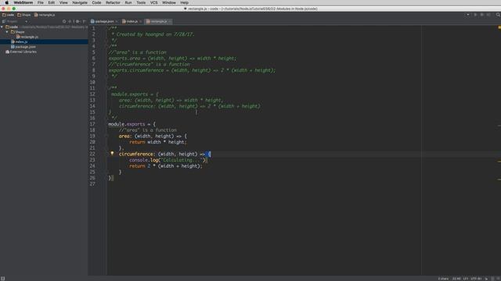
Task: Toggle tool window buttons icon at bottom-left
Action: [2, 279]
